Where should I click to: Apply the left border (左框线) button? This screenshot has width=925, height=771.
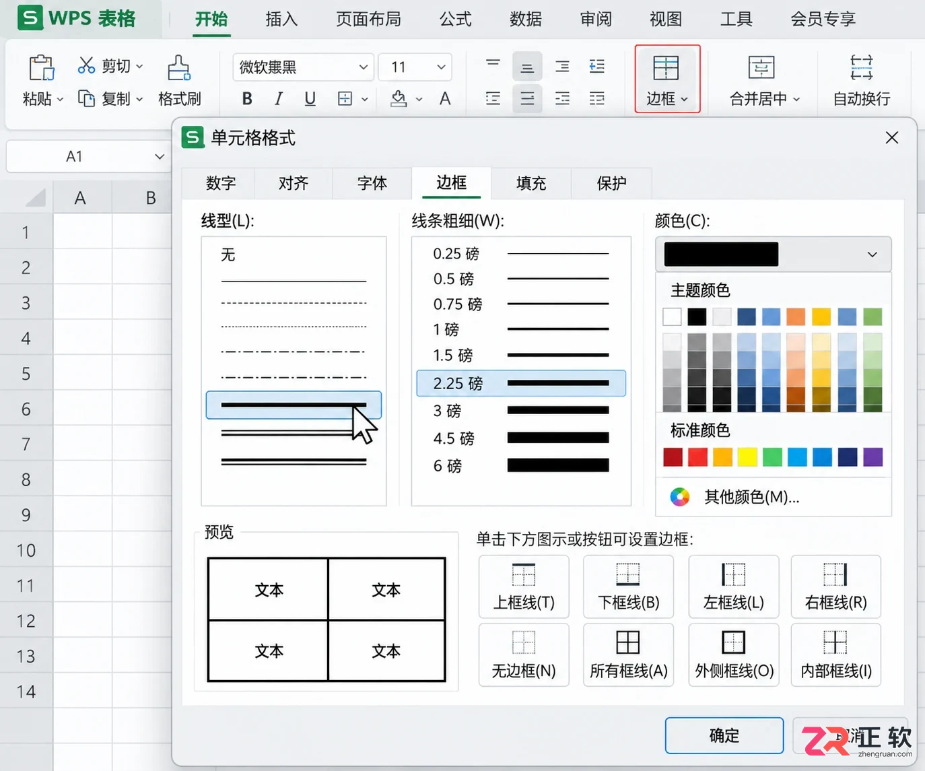(x=734, y=586)
